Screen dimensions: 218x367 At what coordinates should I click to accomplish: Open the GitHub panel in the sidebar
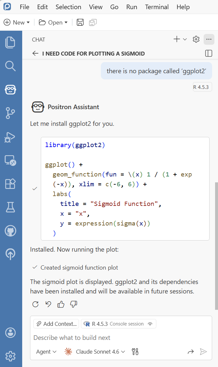click(x=10, y=231)
